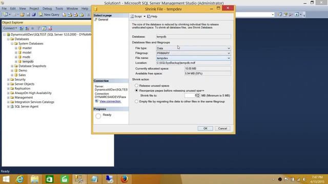The image size is (328, 184).
Task: Click the Object Explorer activity icon
Action: [50, 29]
